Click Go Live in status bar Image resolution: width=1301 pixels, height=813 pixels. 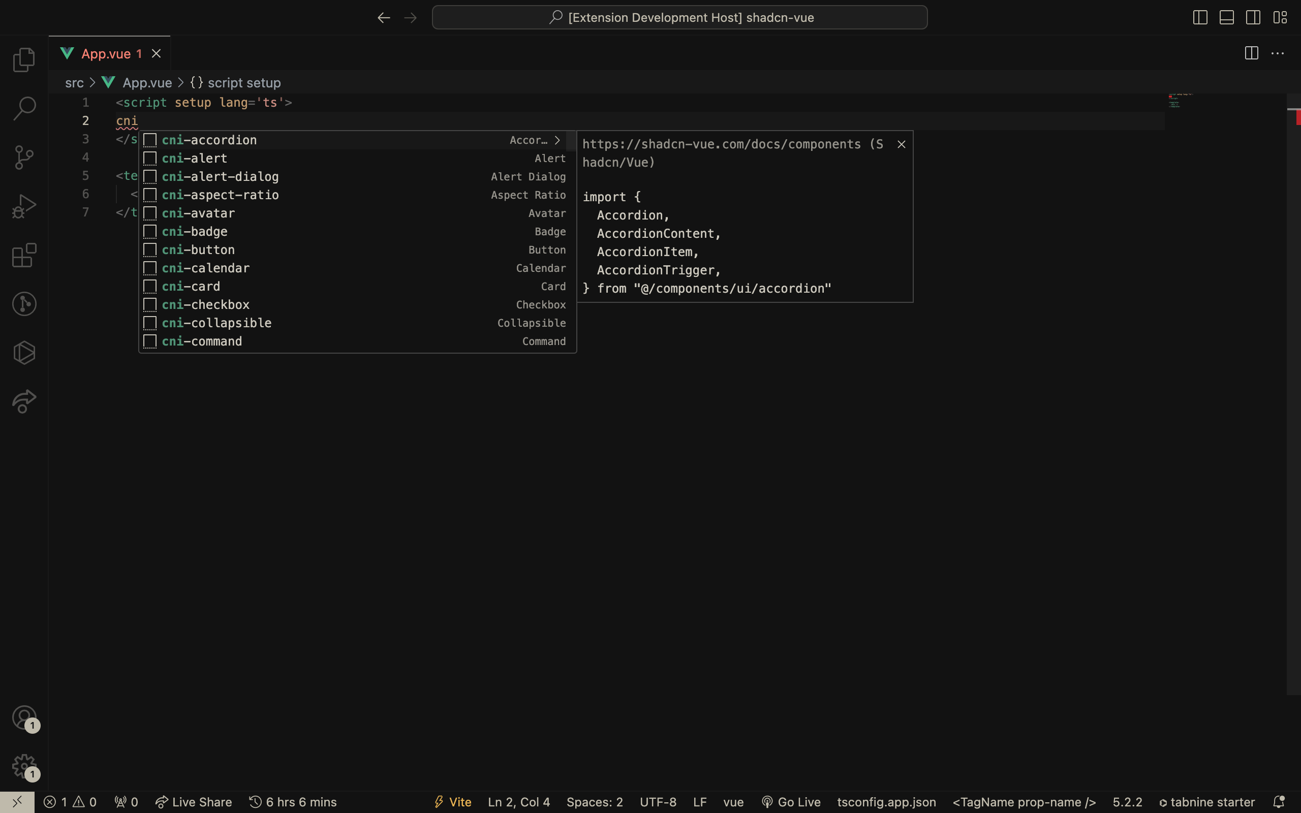coord(791,802)
